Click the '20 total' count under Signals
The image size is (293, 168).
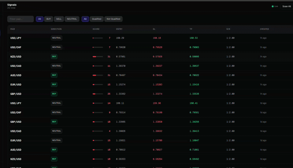point(11,8)
